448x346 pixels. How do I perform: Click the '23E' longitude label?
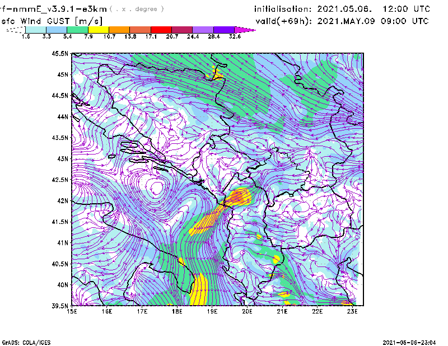tap(352, 311)
